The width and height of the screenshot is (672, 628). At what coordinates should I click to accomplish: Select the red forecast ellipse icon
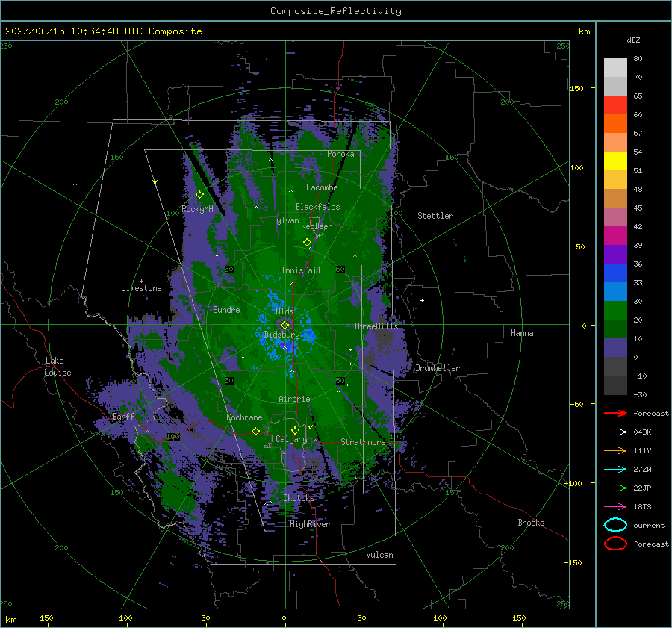coord(615,544)
